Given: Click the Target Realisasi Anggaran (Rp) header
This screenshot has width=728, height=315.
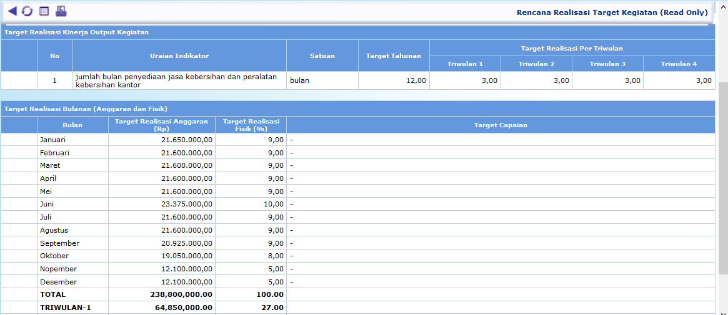Looking at the screenshot, I should pos(161,125).
